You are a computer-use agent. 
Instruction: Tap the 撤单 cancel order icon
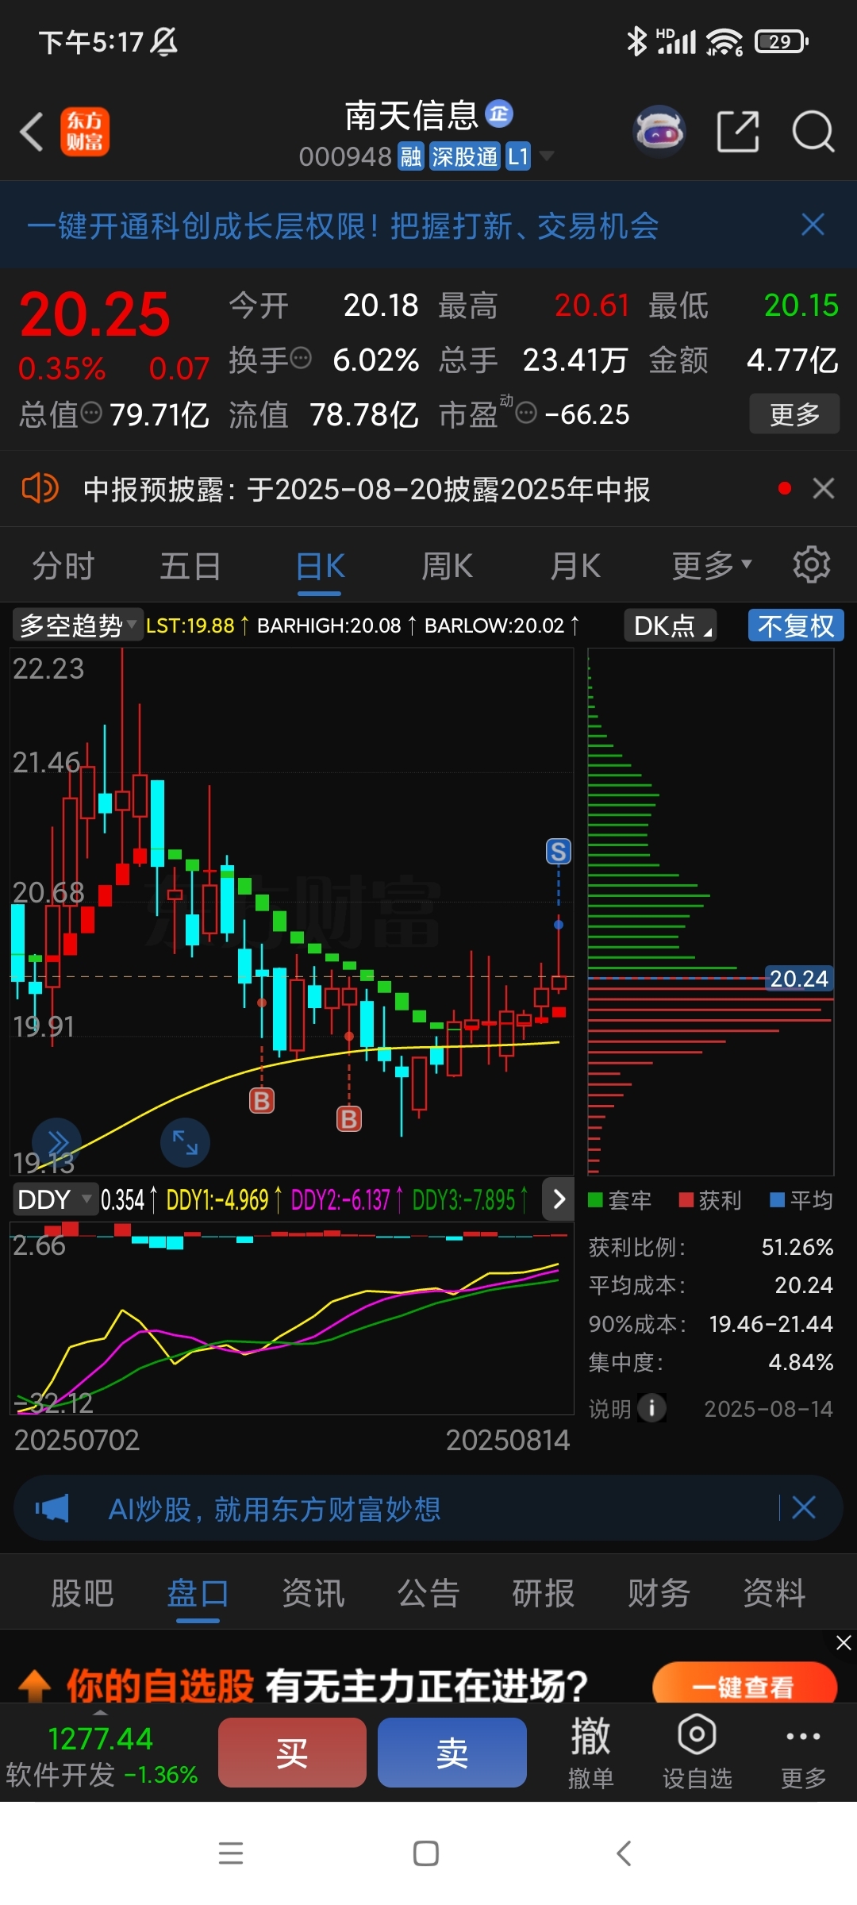click(591, 1753)
